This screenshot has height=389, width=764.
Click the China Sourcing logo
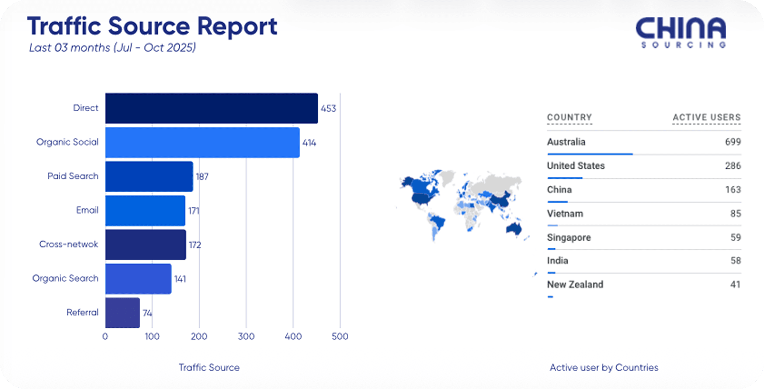tap(681, 33)
